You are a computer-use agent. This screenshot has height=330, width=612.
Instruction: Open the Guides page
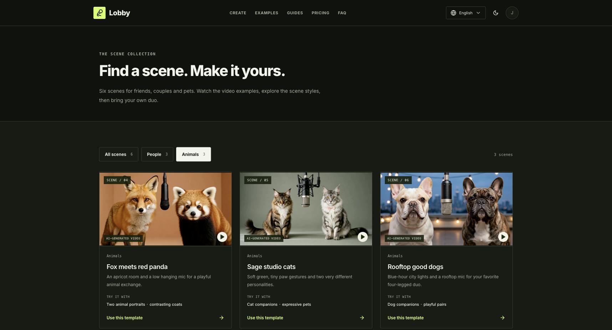click(295, 13)
